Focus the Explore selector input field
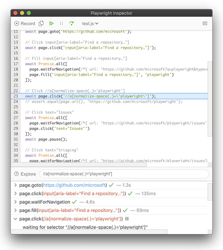 point(124,174)
